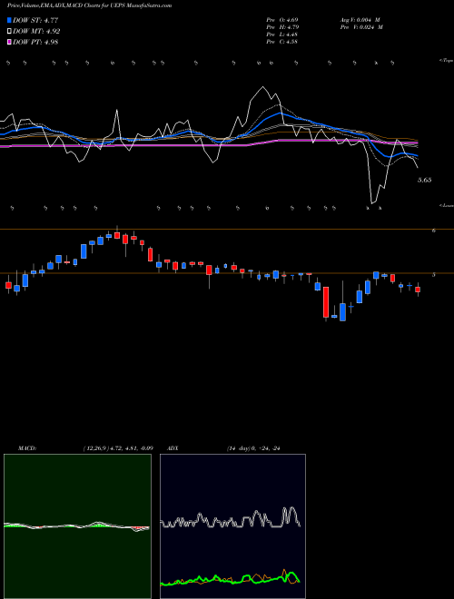Select the 'DOW MT: 4.92' legend label
This screenshot has width=454, height=599.
pos(36,32)
